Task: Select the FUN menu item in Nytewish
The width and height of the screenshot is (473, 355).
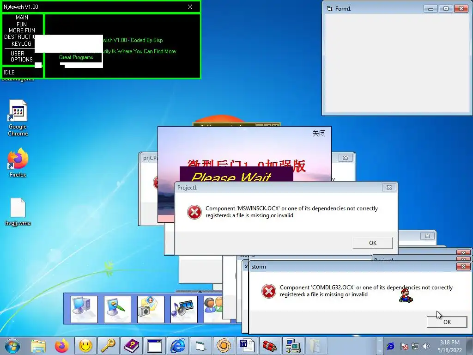Action: [22, 24]
